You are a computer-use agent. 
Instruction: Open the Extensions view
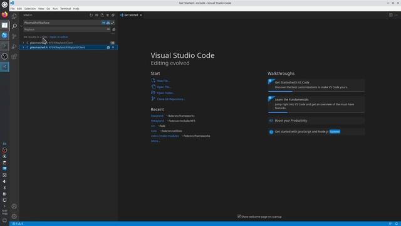pyautogui.click(x=14, y=56)
